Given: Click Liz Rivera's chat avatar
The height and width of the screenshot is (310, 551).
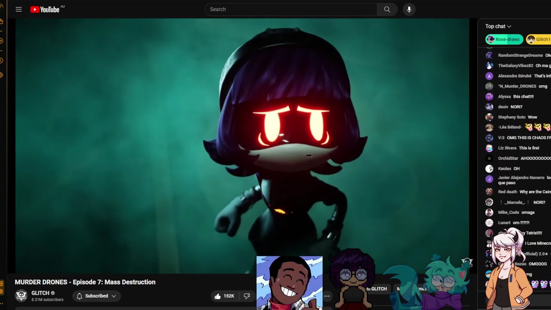Looking at the screenshot, I should 489,148.
